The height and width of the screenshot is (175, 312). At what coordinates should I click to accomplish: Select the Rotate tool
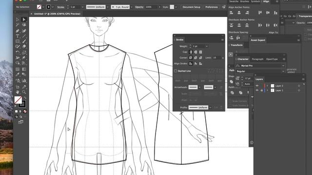click(x=18, y=52)
